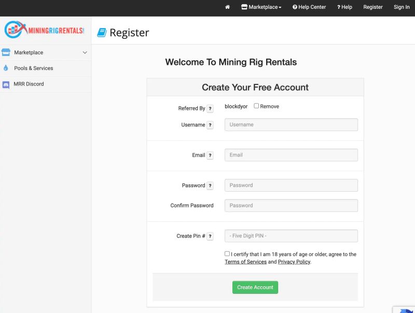Click the water drop Pools icon

[6, 68]
